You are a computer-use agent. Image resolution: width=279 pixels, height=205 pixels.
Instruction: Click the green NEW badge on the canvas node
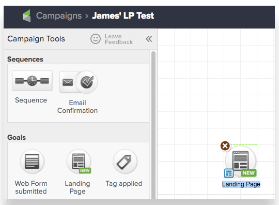pyautogui.click(x=249, y=173)
